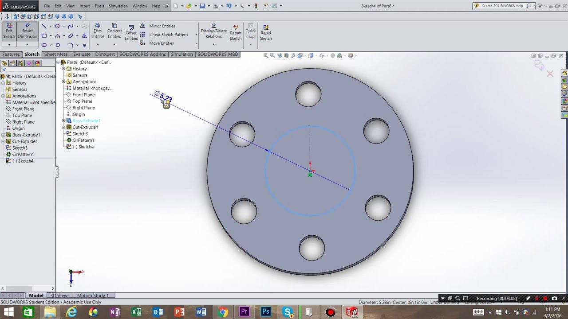Image resolution: width=568 pixels, height=319 pixels.
Task: Choose the Corner Rectangle tool
Action: [x=44, y=35]
